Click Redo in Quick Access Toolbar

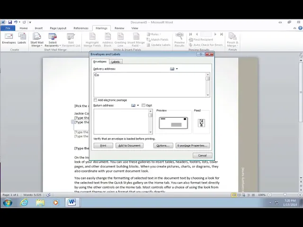coord(24,22)
